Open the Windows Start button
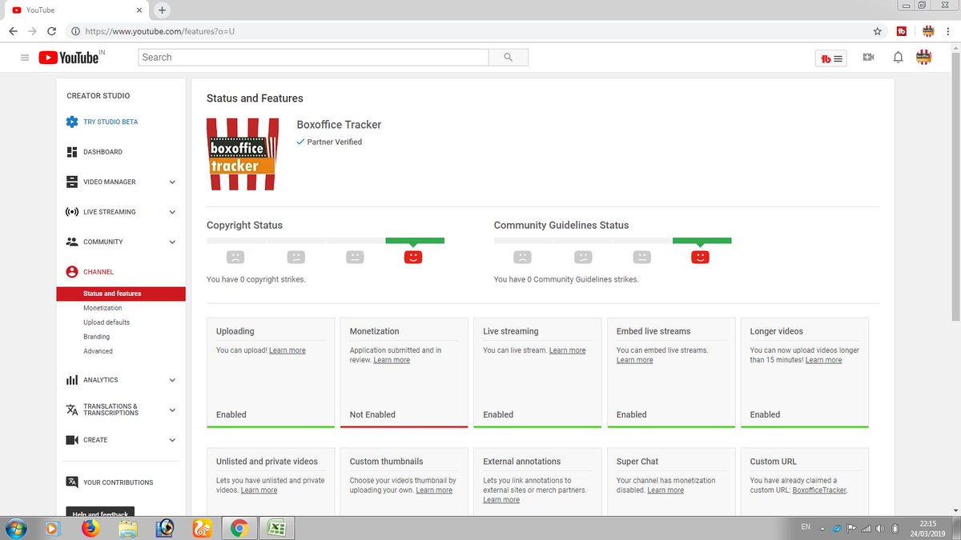Image resolution: width=961 pixels, height=540 pixels. tap(15, 528)
